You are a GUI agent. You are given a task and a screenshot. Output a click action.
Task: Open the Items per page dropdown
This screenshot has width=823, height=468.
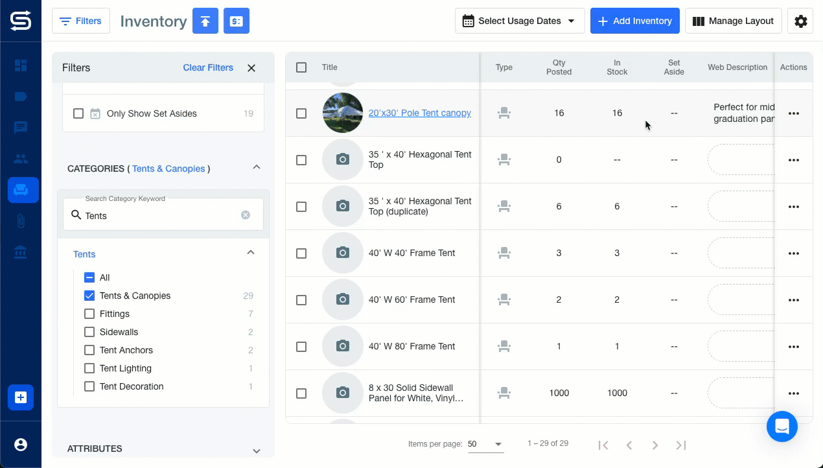coord(485,444)
